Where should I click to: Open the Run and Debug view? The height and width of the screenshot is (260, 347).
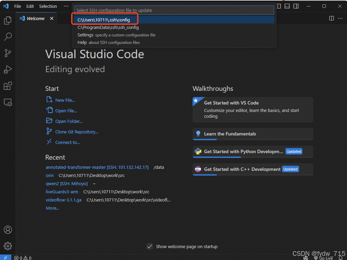(x=8, y=69)
